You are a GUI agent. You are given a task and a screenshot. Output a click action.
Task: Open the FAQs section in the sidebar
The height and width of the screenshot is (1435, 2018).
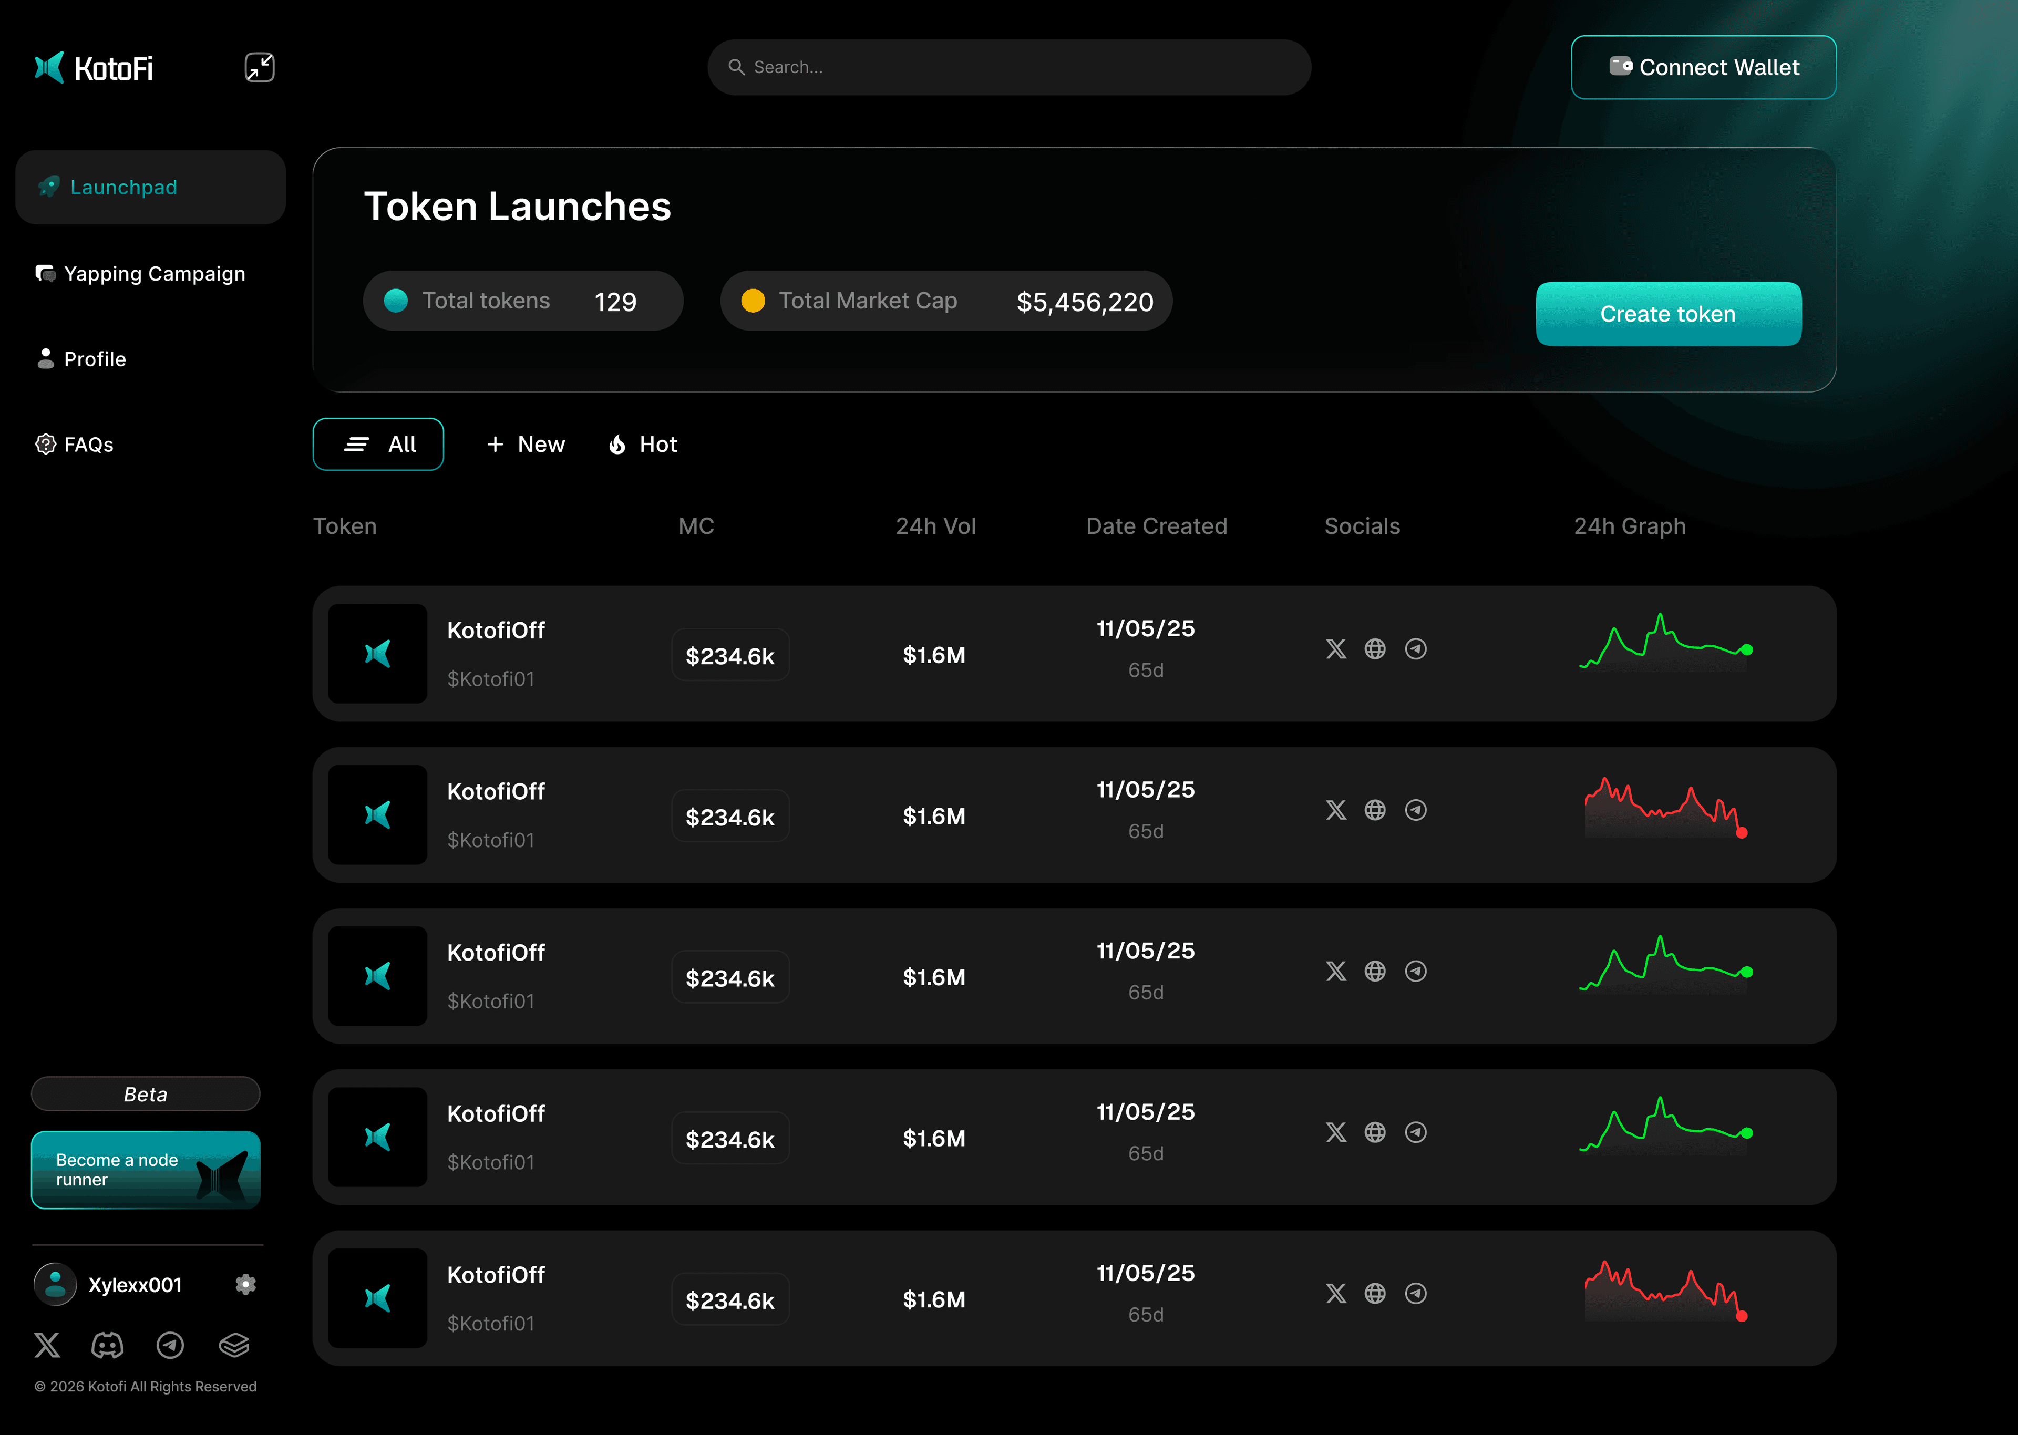click(75, 445)
